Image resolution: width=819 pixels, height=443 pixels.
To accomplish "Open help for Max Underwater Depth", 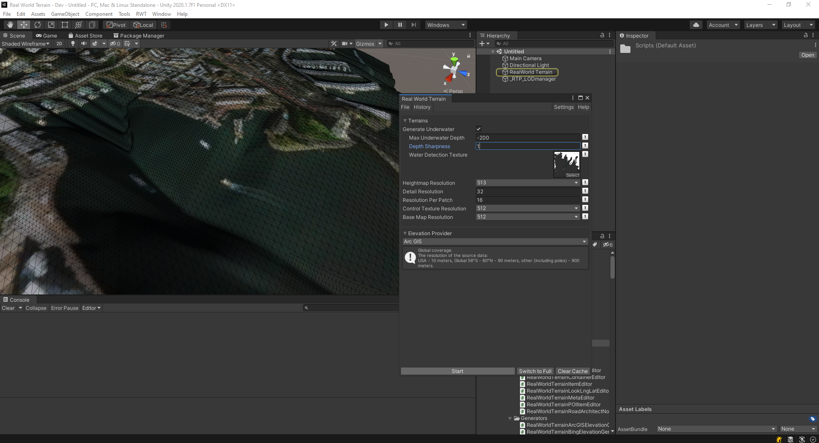I will pyautogui.click(x=585, y=137).
